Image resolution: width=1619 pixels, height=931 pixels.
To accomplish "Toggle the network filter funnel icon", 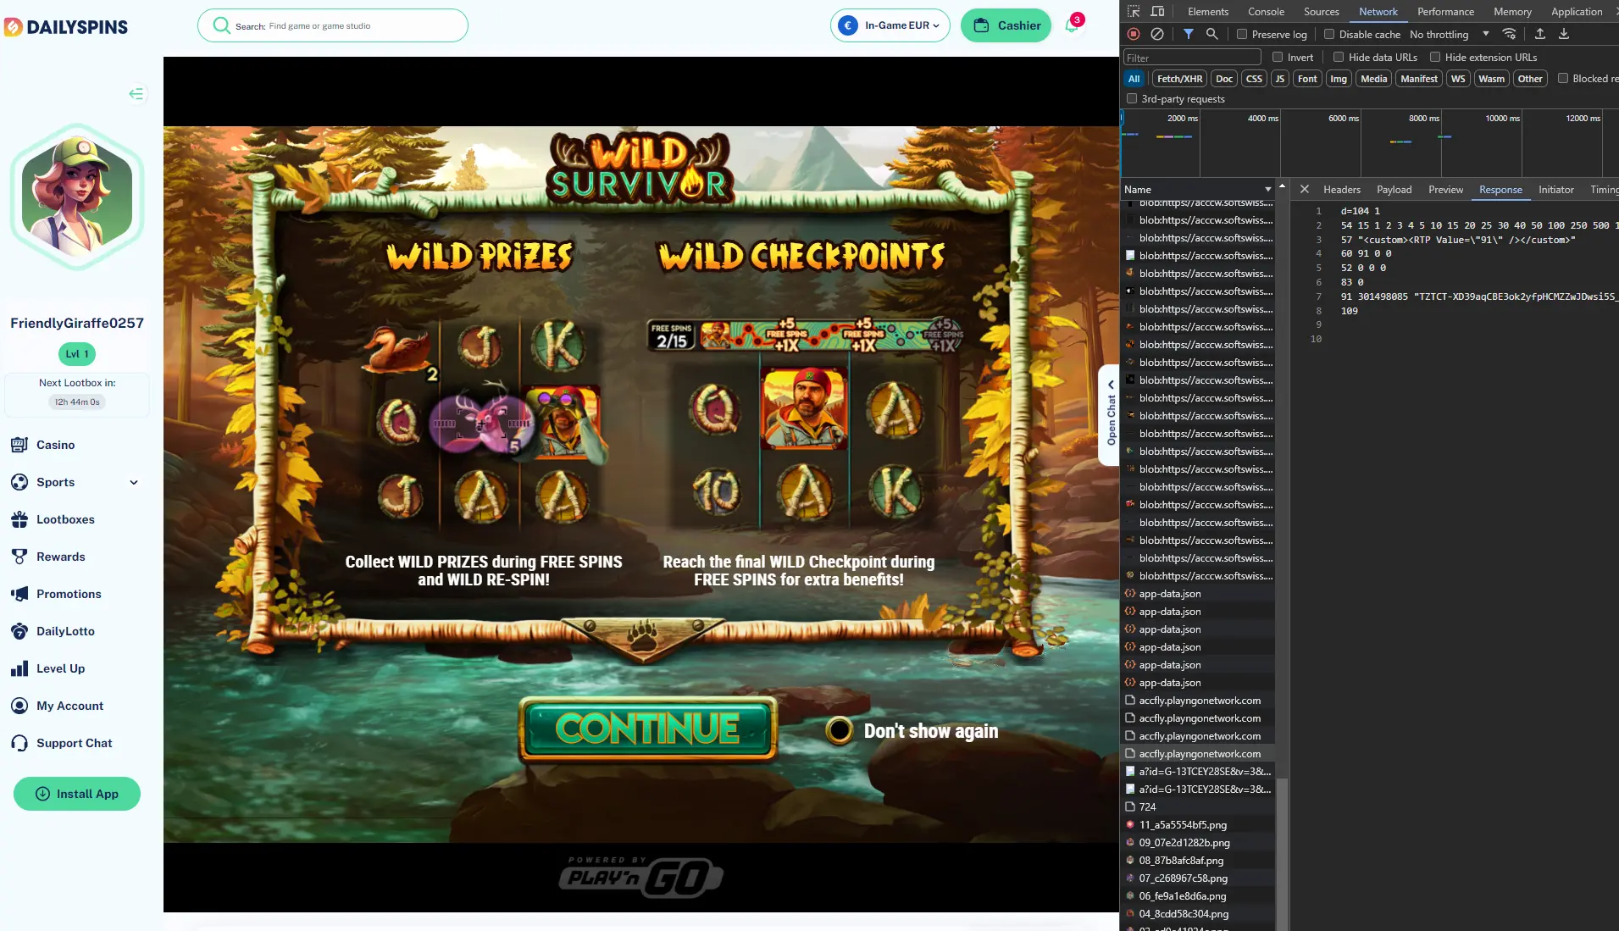I will 1189,34.
